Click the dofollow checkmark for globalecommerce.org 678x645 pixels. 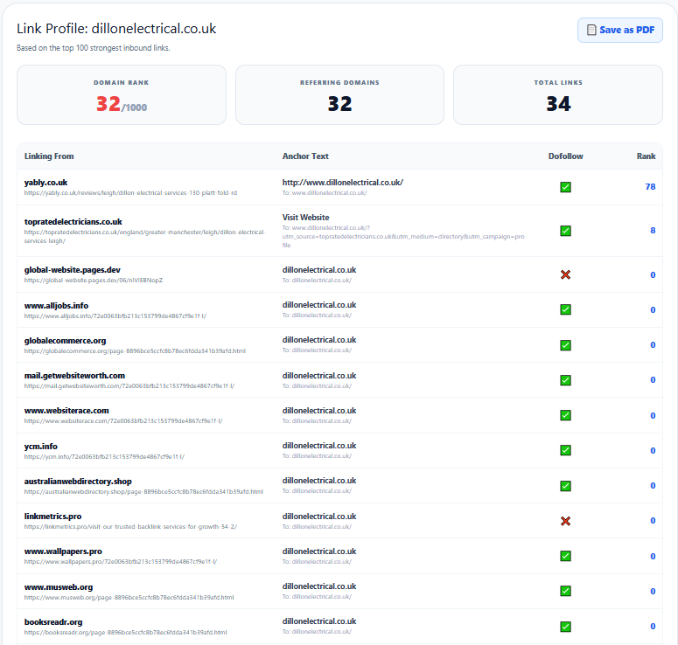tap(565, 345)
